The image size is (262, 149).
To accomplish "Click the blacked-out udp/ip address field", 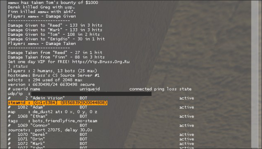I will [91, 94].
